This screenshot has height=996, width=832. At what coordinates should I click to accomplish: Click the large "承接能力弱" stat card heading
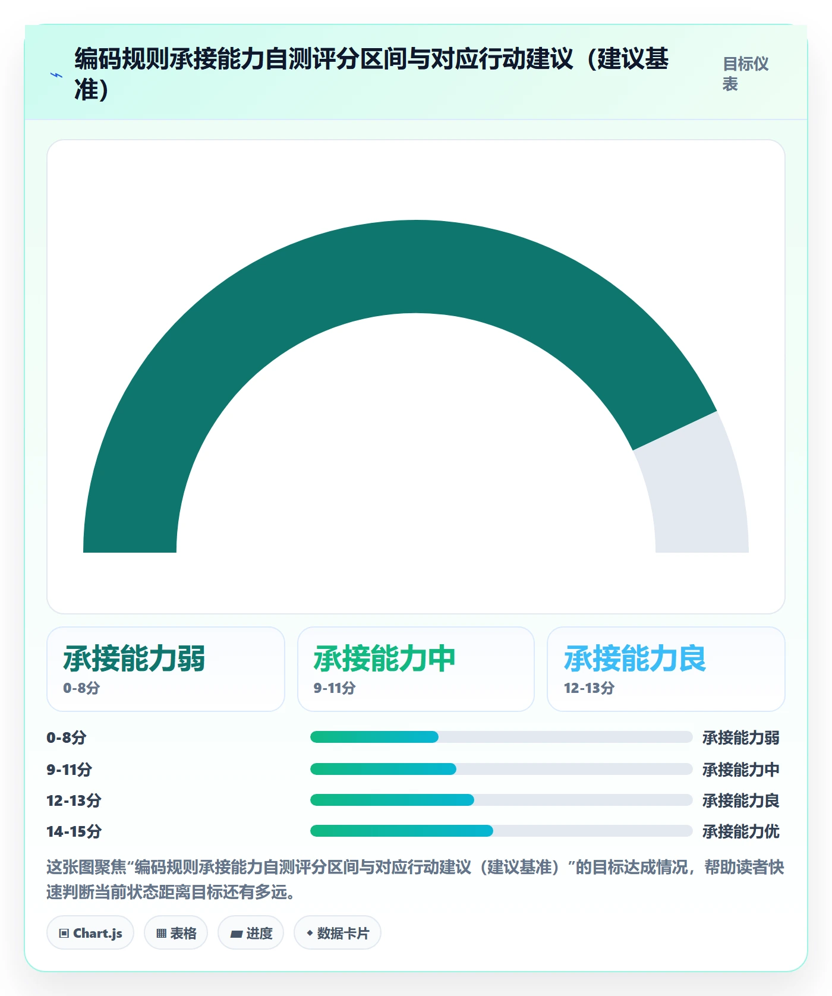[134, 658]
